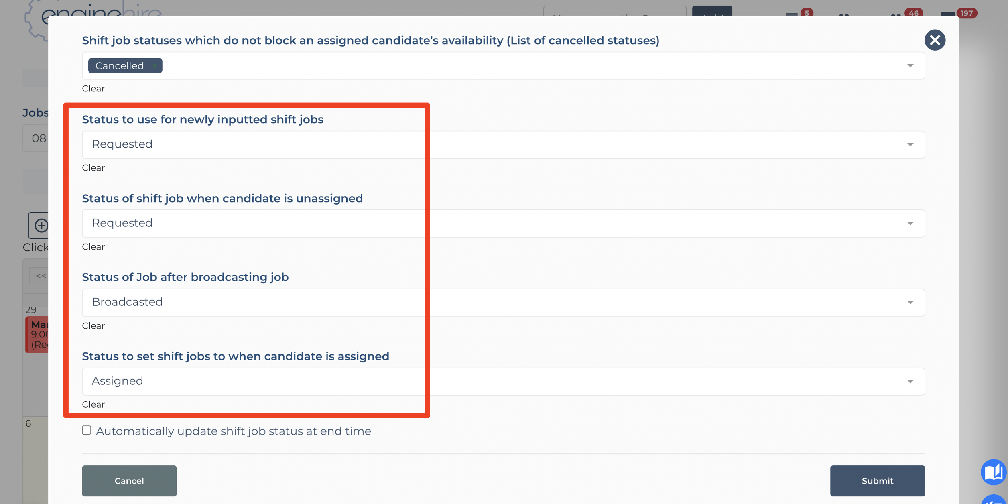
Task: Clear the Broadcasted status selection
Action: 93,326
